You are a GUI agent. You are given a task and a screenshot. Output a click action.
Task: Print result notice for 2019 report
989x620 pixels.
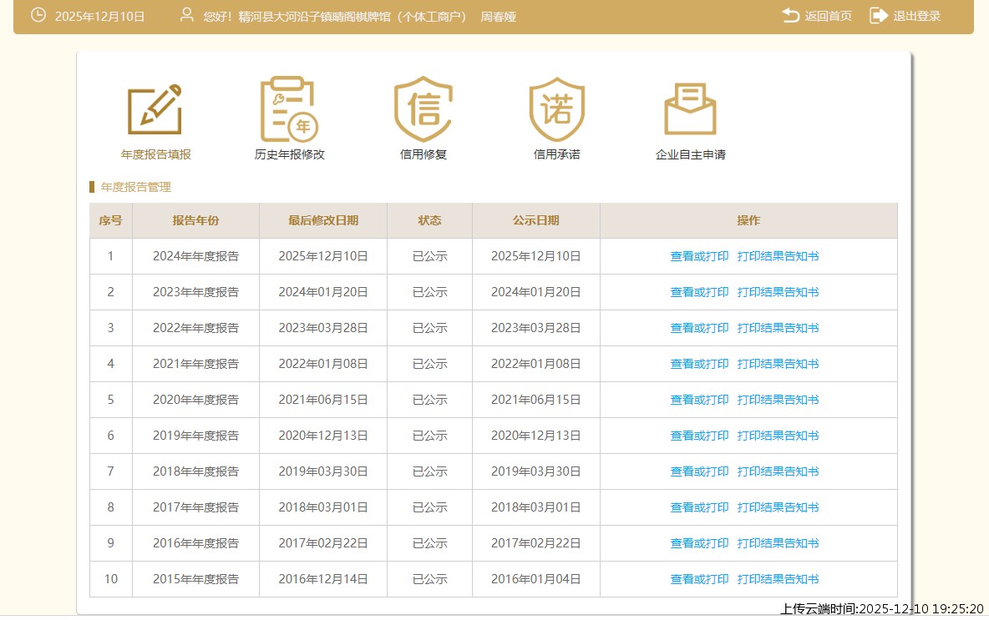pyautogui.click(x=778, y=436)
